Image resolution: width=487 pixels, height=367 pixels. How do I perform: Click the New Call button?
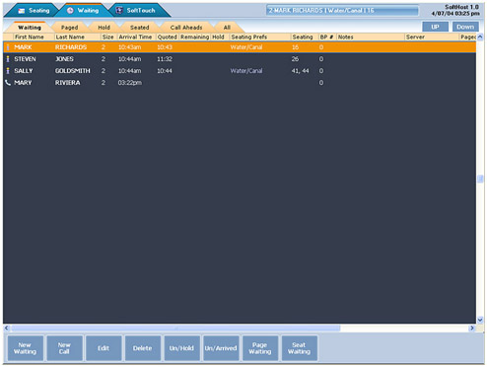coord(64,348)
